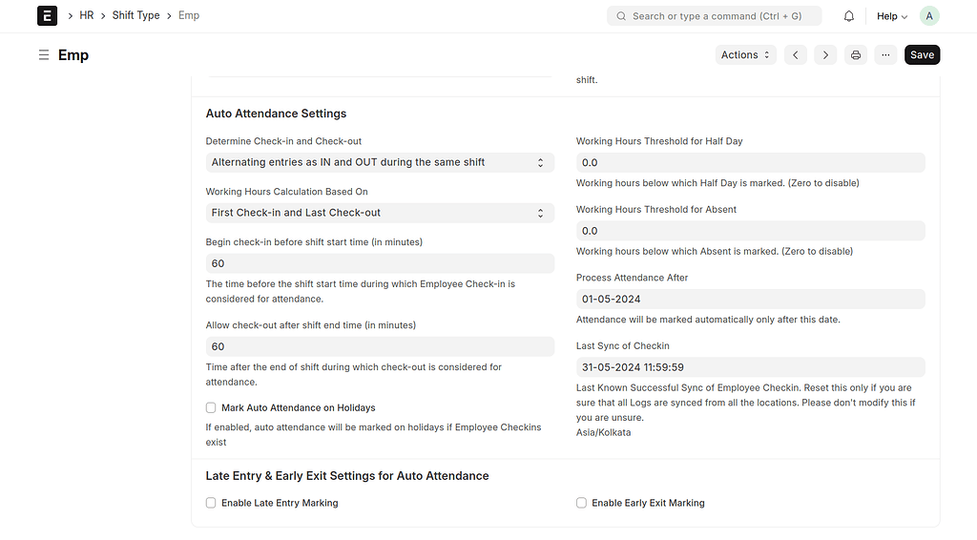Image resolution: width=977 pixels, height=540 pixels.
Task: Click the ERPNext home logo icon
Action: [48, 15]
